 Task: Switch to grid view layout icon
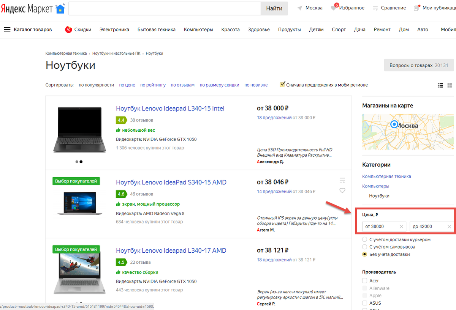(450, 85)
